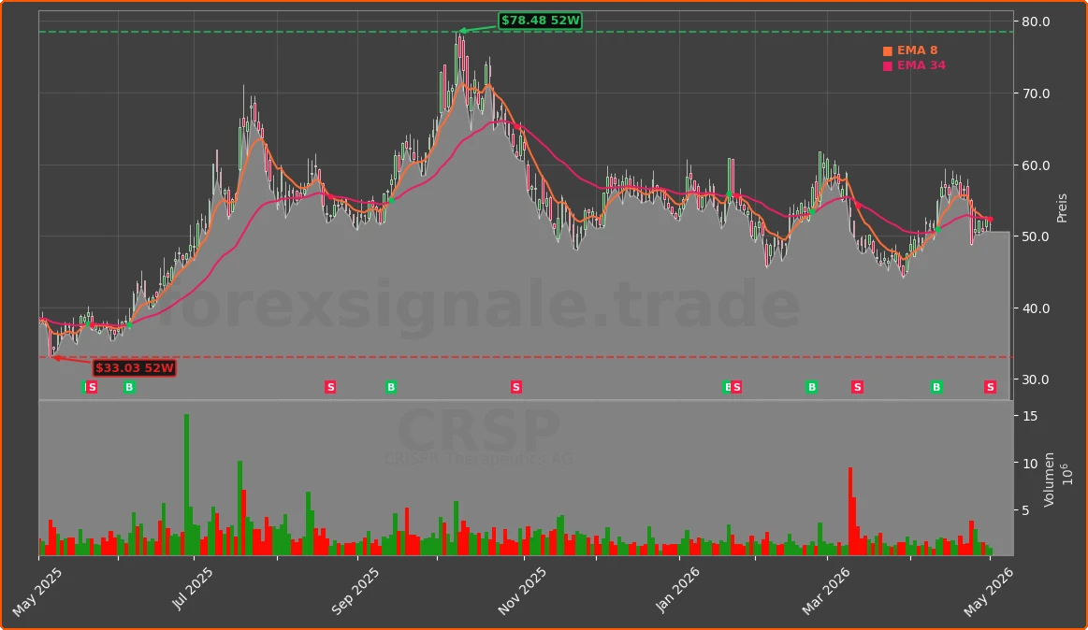Click the S sell marker just before Nov 2025

coord(515,387)
